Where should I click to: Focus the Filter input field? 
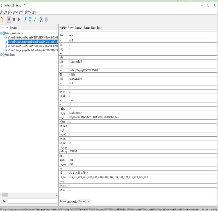tap(32, 201)
